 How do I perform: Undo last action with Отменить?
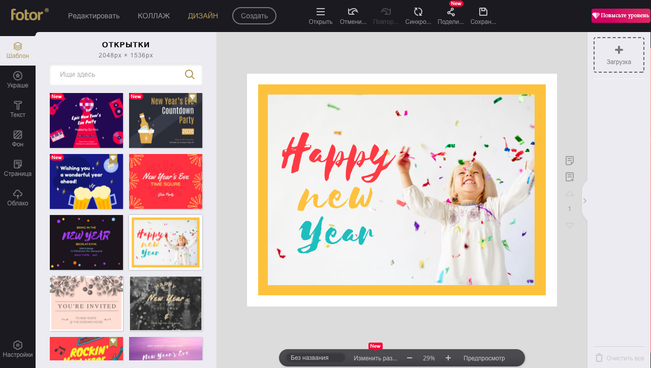click(x=353, y=16)
